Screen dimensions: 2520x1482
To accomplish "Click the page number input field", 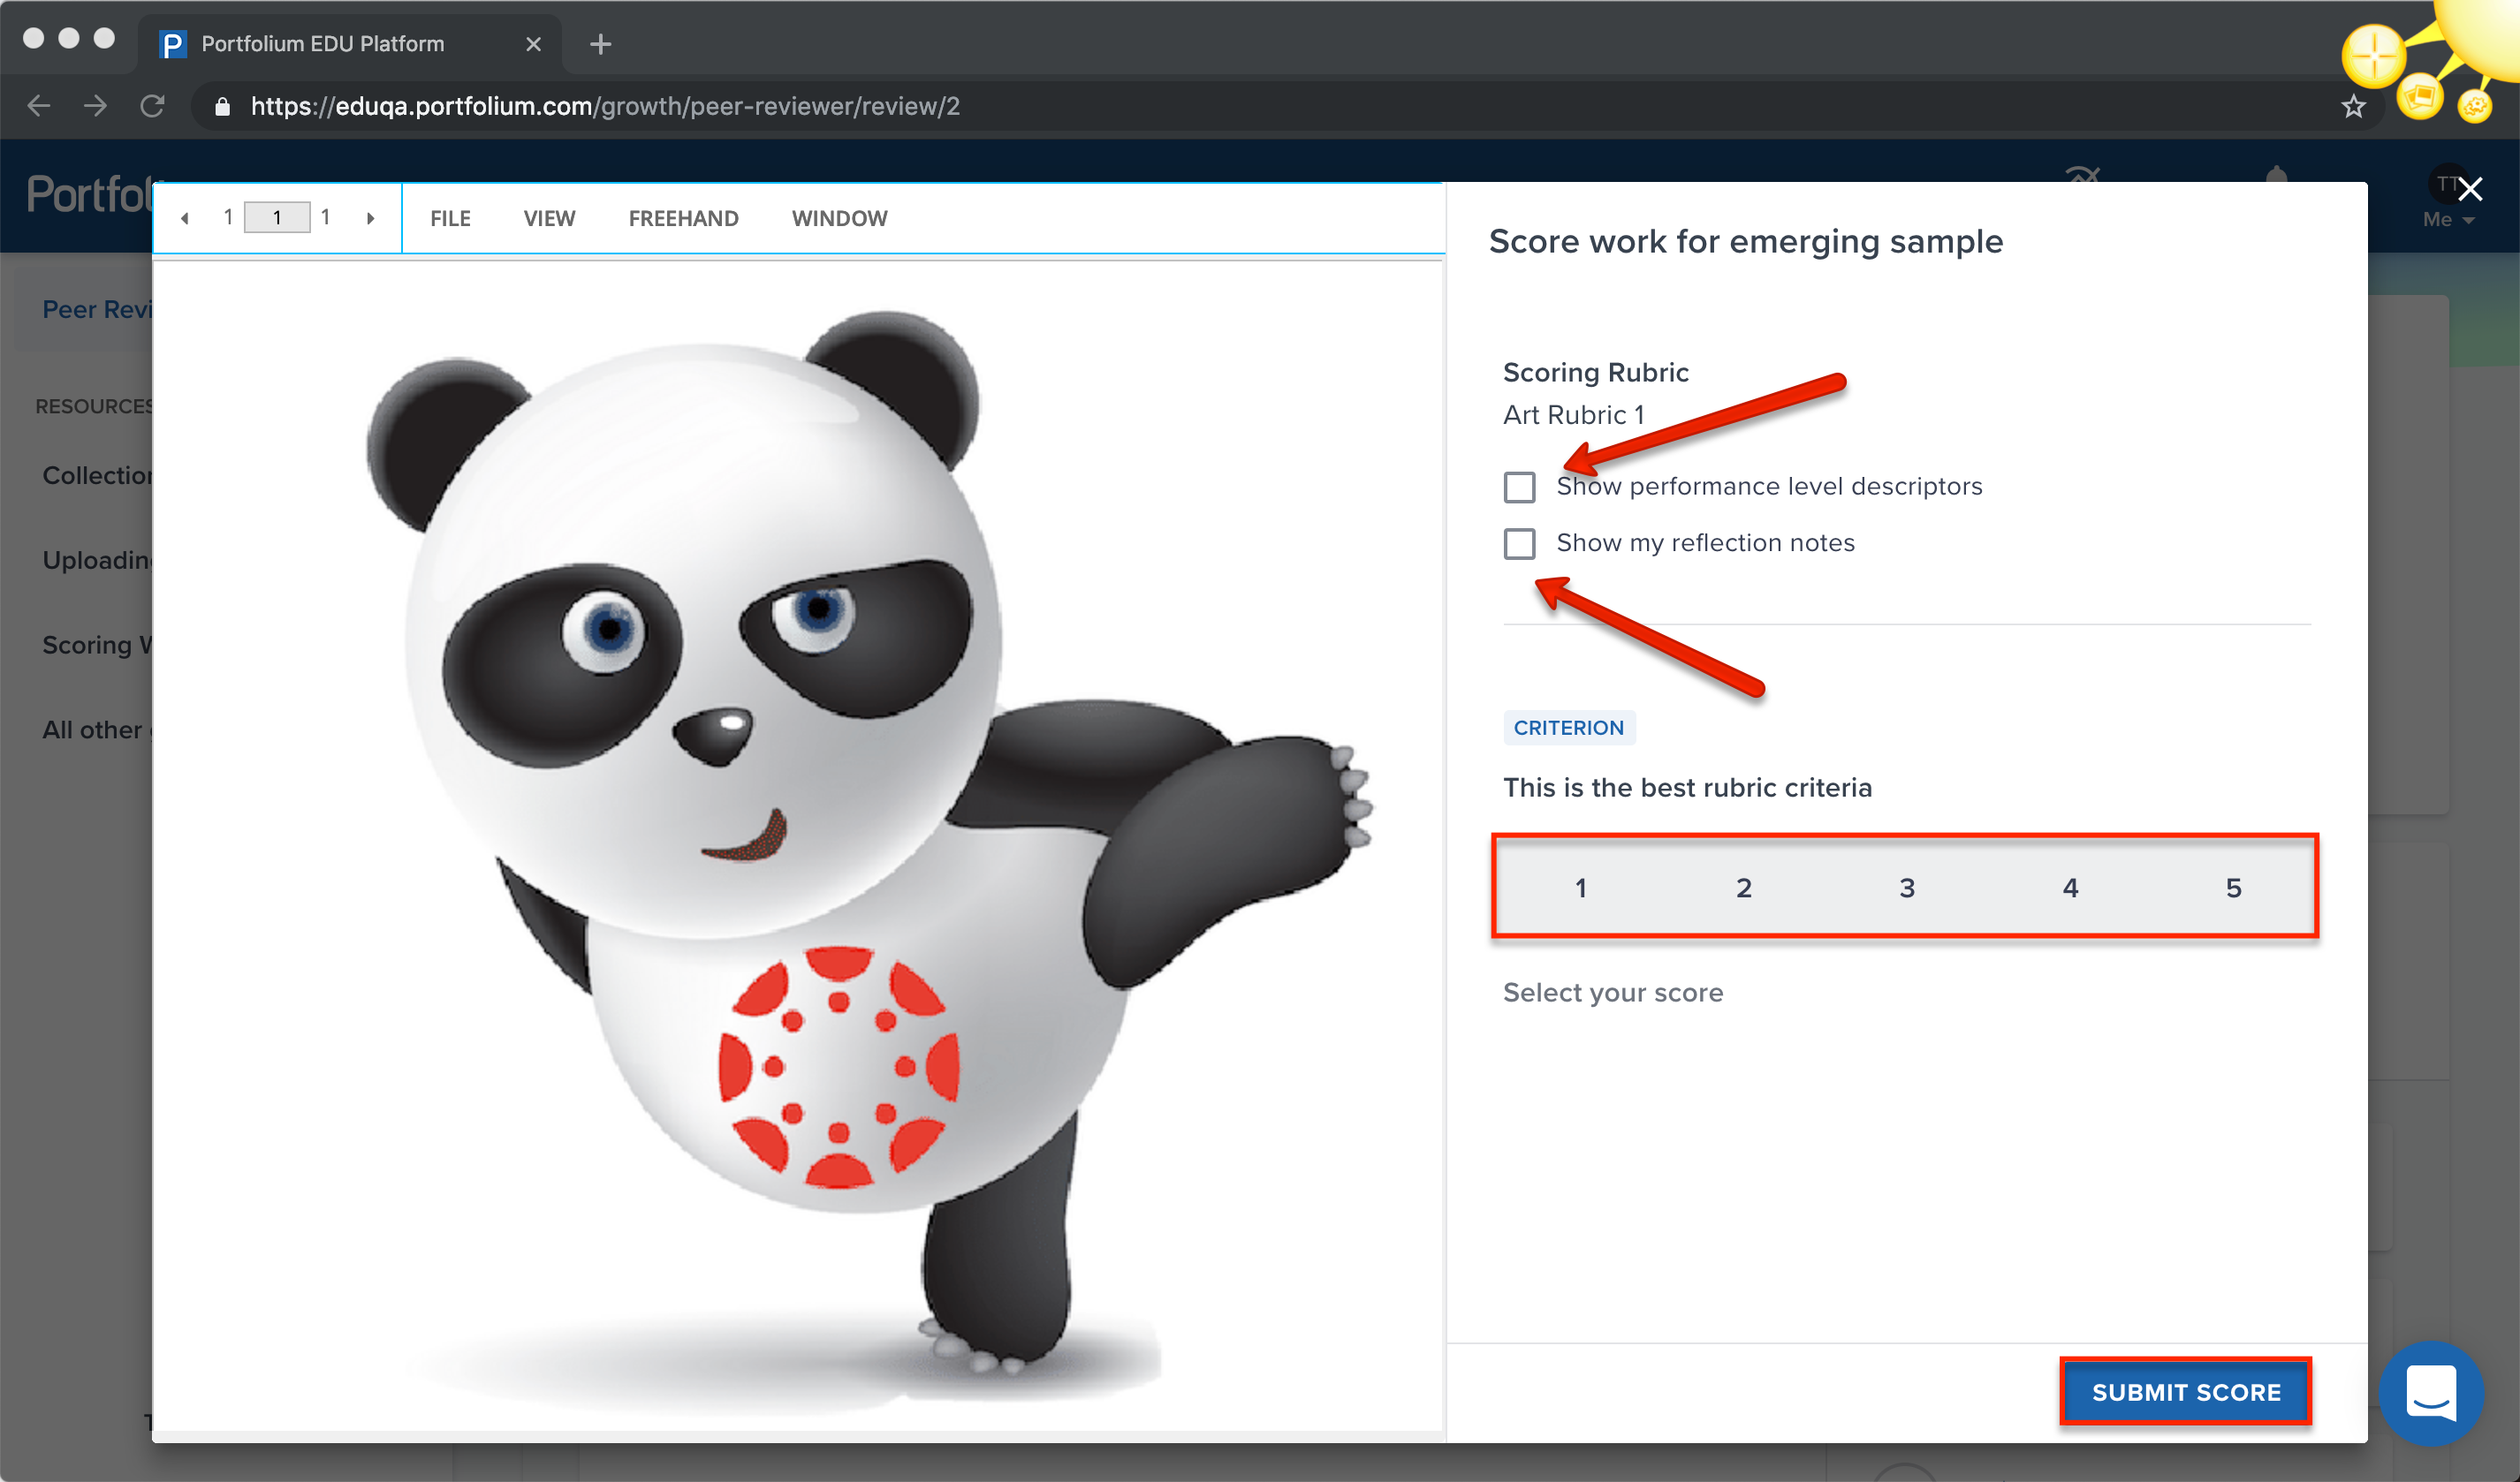I will (277, 218).
